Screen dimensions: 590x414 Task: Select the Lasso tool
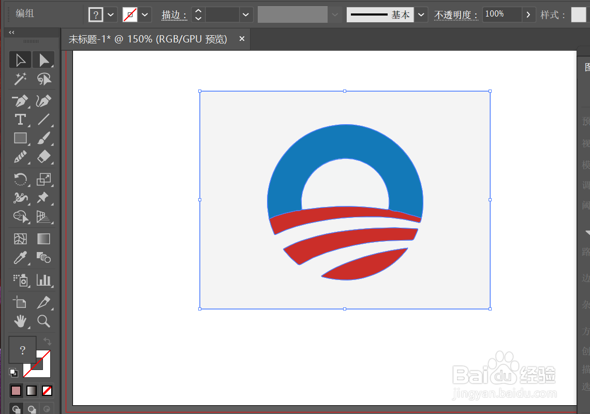[x=43, y=79]
